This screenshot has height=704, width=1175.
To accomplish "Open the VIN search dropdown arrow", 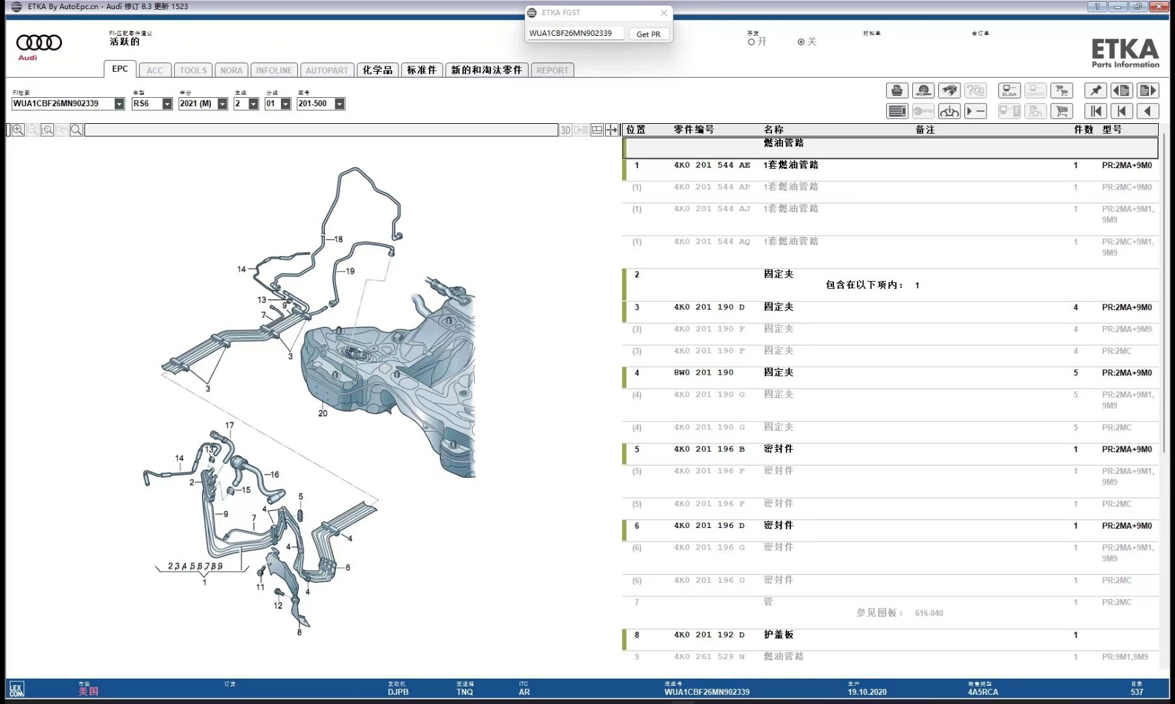I will [x=119, y=104].
